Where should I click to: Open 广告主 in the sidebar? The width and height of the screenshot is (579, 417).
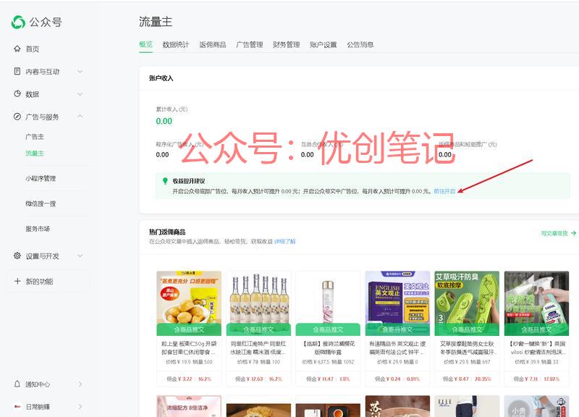pyautogui.click(x=34, y=137)
